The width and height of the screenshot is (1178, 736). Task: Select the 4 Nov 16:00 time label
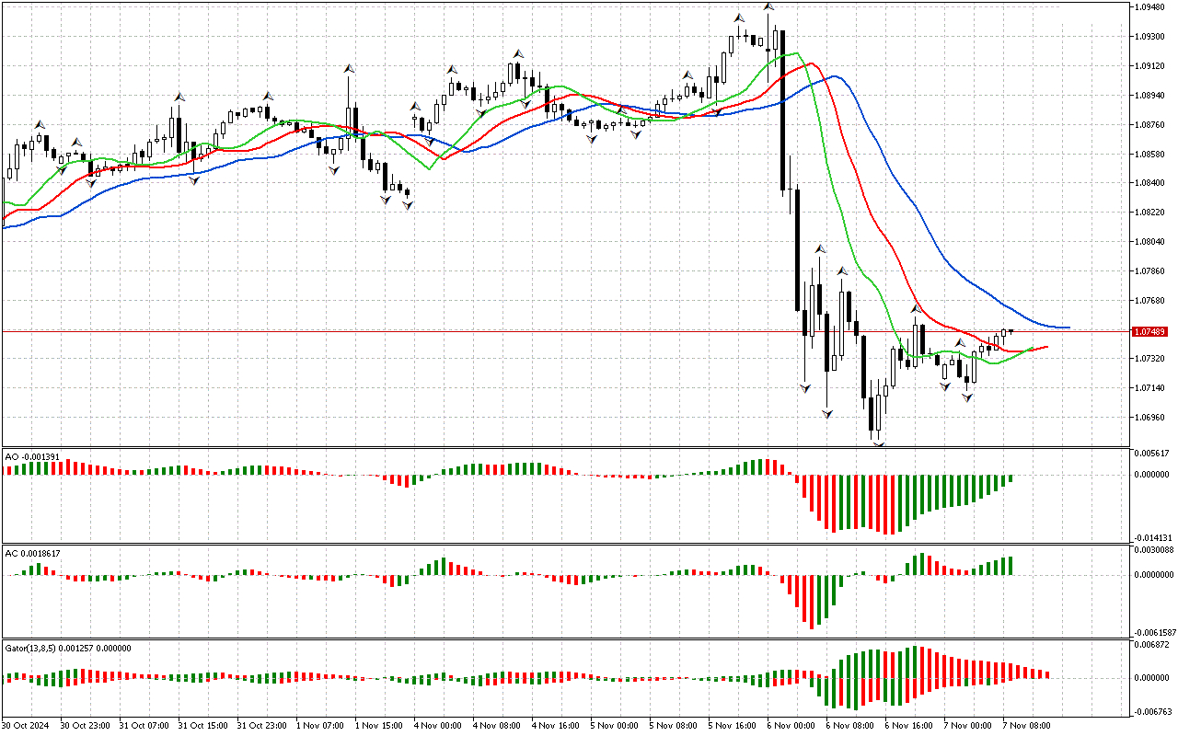pyautogui.click(x=555, y=726)
